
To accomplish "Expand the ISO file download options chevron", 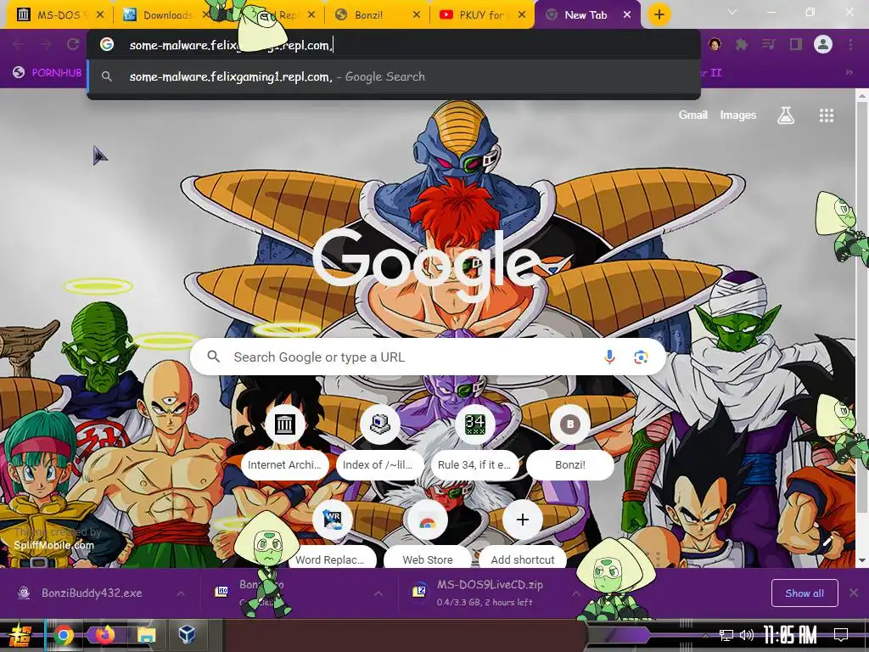I will coord(378,593).
